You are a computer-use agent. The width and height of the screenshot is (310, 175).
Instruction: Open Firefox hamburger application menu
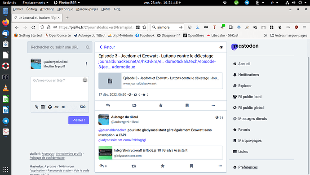pos(305,27)
